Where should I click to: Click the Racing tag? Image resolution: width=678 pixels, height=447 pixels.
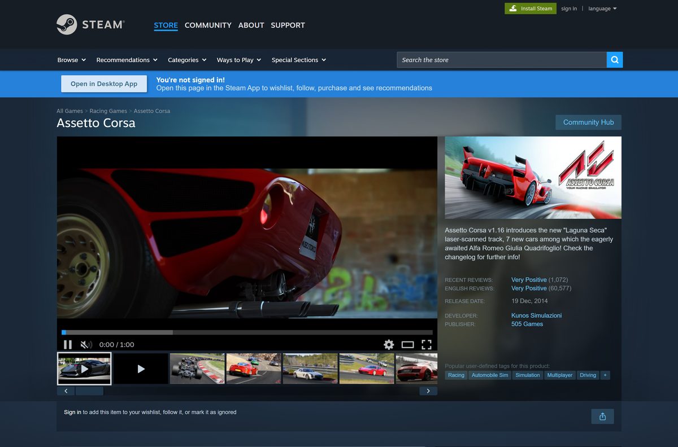(456, 375)
